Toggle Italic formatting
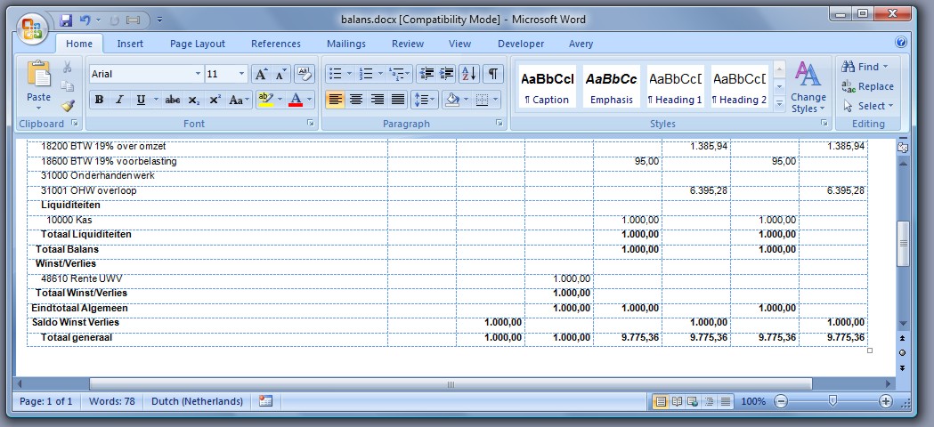 (119, 100)
